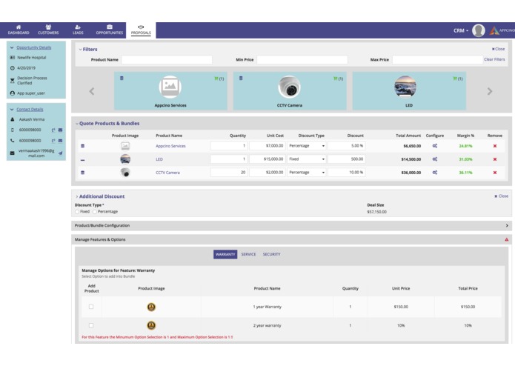Collapse the Contact Details section
This screenshot has width=515, height=366.
point(12,110)
